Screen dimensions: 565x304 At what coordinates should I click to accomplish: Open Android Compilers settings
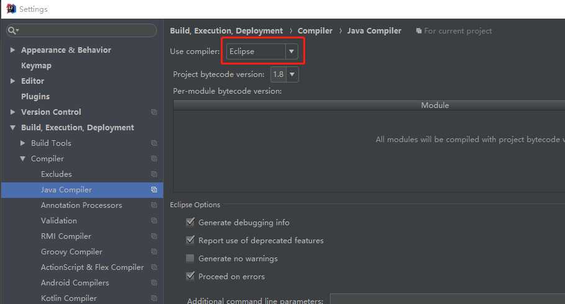pyautogui.click(x=74, y=282)
